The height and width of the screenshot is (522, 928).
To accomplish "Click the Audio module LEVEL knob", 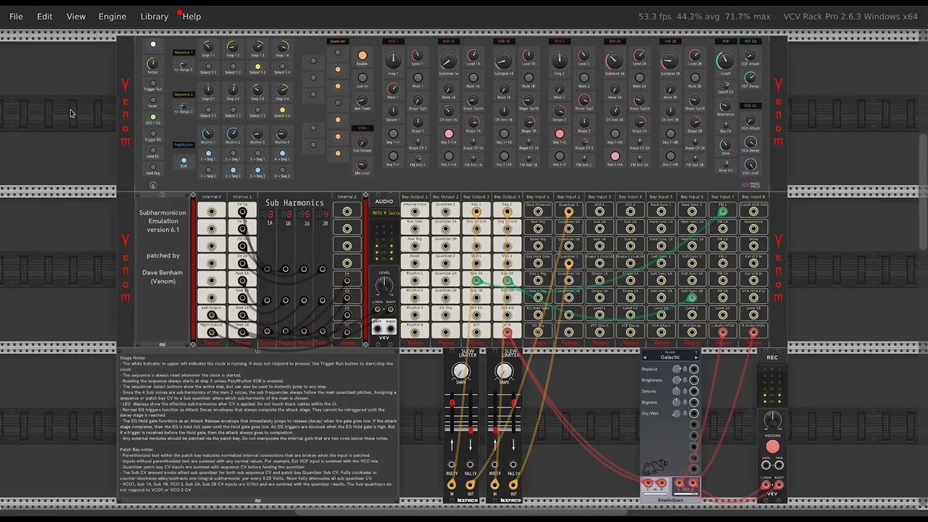I will (384, 286).
